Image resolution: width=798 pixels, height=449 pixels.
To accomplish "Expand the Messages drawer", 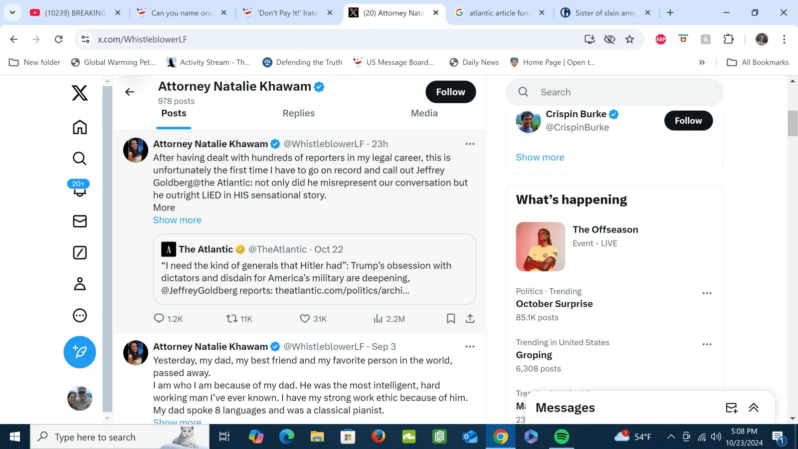I will pyautogui.click(x=754, y=408).
